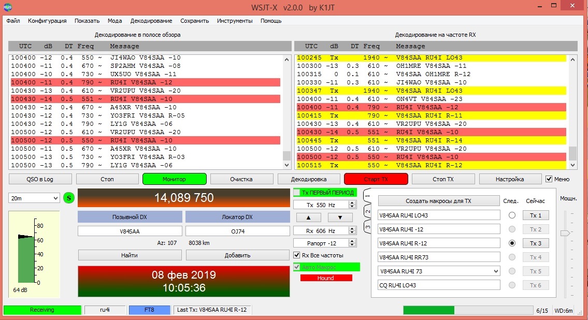Screen dimensions: 588x320
Task: Open the 20m band dropdown
Action: coord(34,198)
